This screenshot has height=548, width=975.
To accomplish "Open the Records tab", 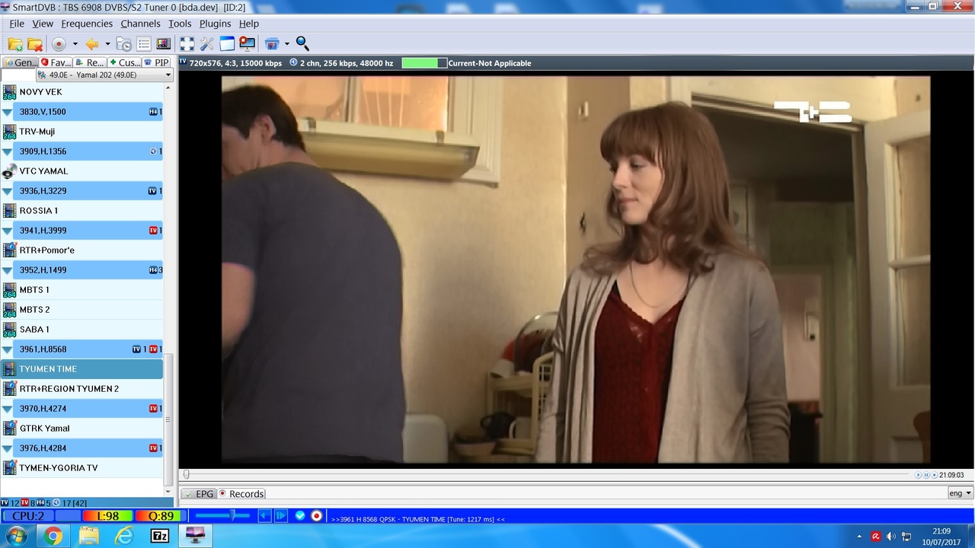I will pyautogui.click(x=241, y=494).
